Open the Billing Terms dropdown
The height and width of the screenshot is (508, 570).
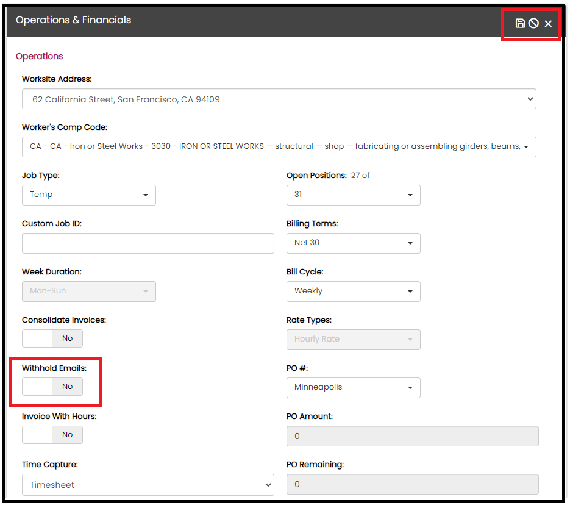[x=353, y=243]
